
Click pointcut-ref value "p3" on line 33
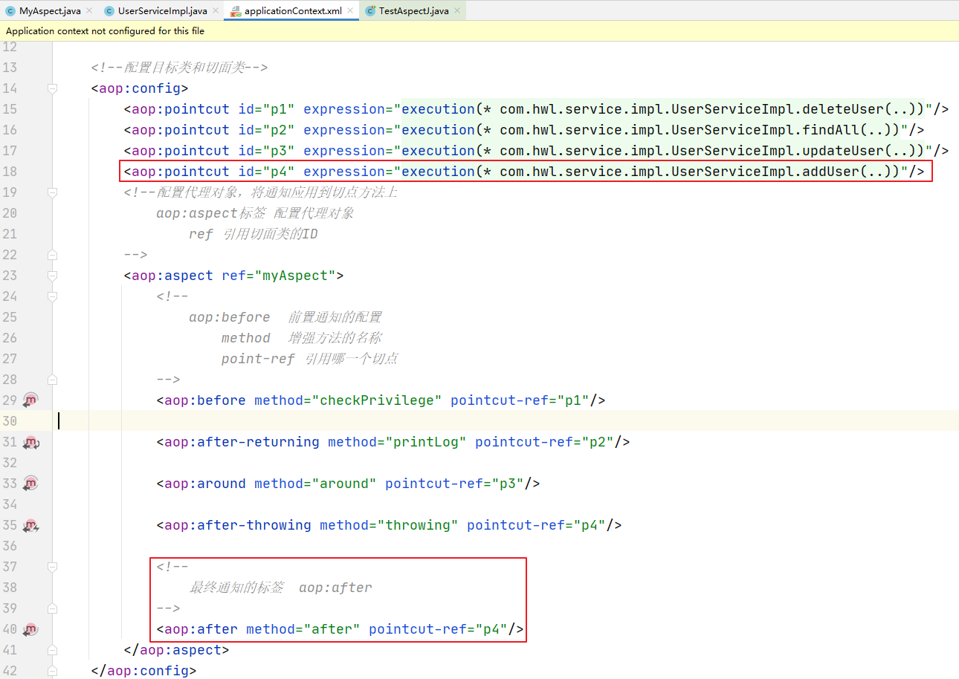coord(508,484)
